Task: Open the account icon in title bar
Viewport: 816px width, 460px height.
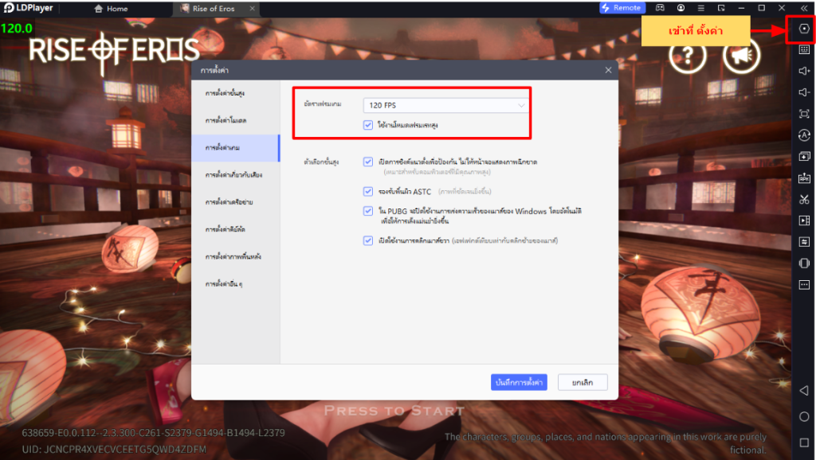Action: coord(681,8)
